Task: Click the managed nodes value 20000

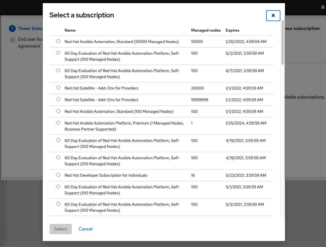Action: 197,88
